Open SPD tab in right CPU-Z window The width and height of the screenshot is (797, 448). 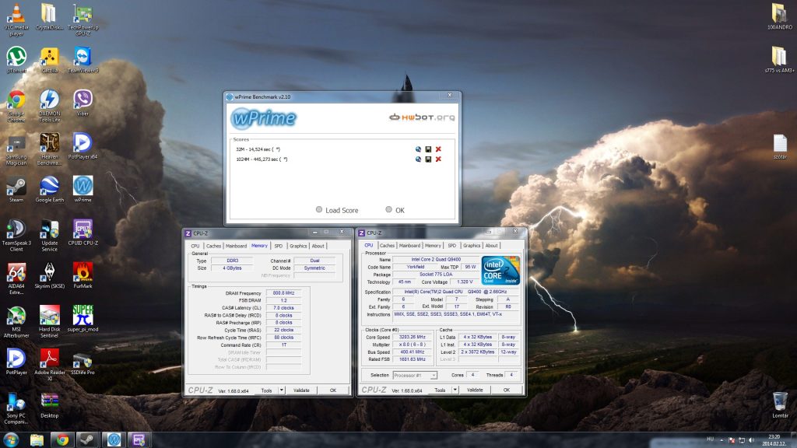452,245
